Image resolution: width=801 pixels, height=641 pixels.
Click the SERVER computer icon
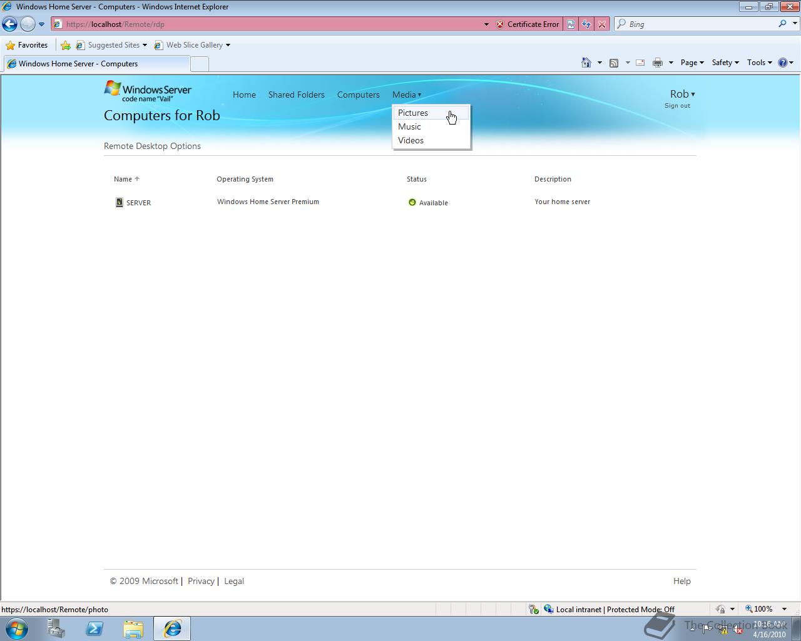coord(119,202)
